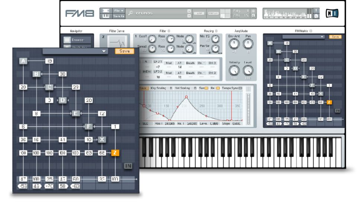Screen dimensions: 357x219
Task: Click the Routing section header
Action: click(209, 31)
